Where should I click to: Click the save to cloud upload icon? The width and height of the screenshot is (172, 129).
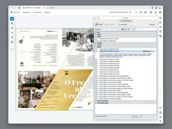(141, 12)
